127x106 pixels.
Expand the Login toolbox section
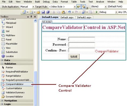coord(2,104)
